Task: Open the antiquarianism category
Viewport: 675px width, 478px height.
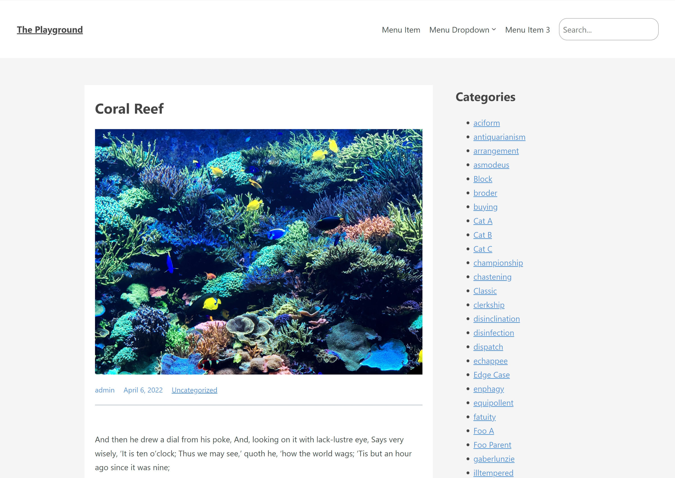Action: coord(499,137)
